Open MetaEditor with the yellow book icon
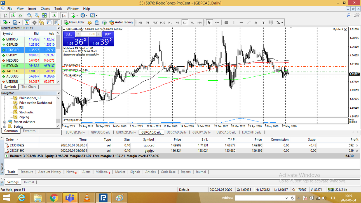Image resolution: width=361 pixels, height=203 pixels. pyautogui.click(x=90, y=22)
